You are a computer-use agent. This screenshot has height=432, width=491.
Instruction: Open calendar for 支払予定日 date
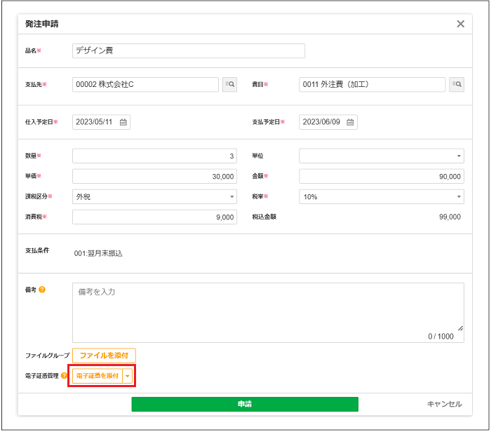pos(350,122)
